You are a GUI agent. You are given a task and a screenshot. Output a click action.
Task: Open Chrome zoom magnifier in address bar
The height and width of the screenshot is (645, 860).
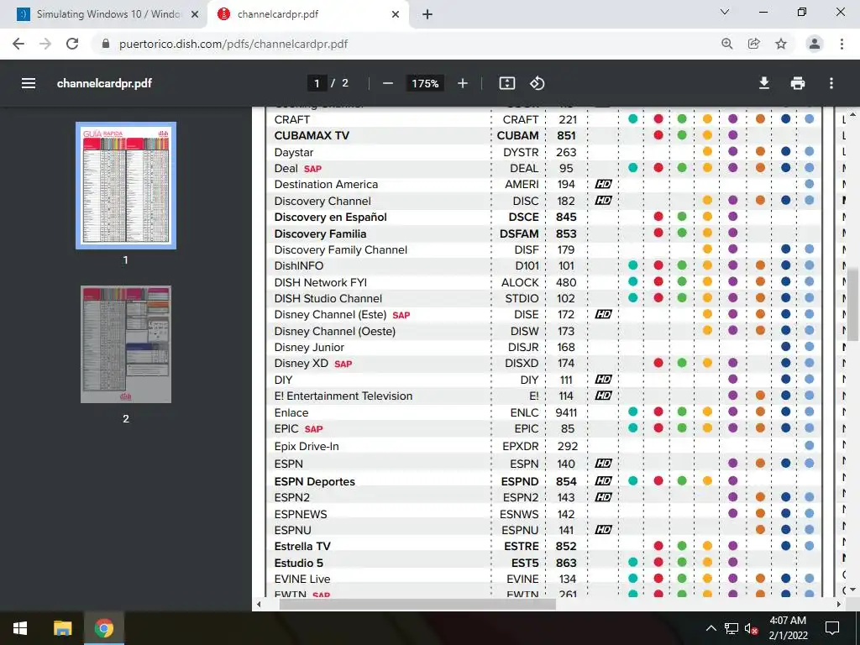tap(727, 44)
